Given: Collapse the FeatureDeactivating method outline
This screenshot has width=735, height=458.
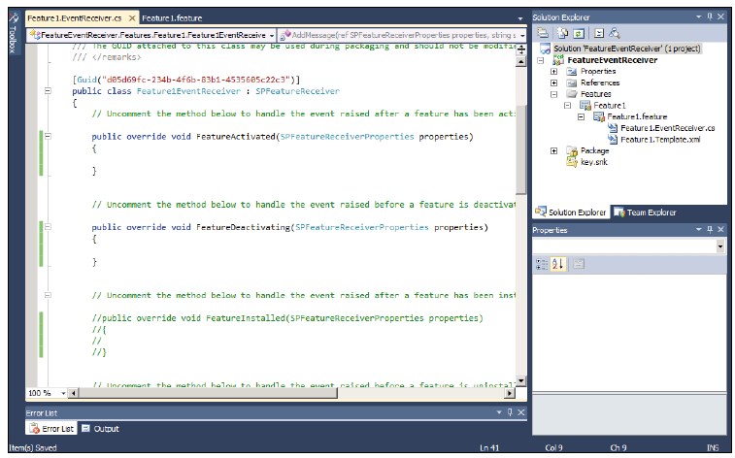Looking at the screenshot, I should coord(48,227).
